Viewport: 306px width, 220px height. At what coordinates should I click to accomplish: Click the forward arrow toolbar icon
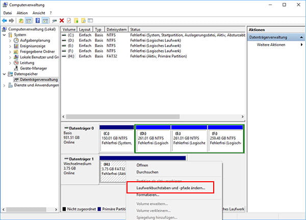click(12, 20)
